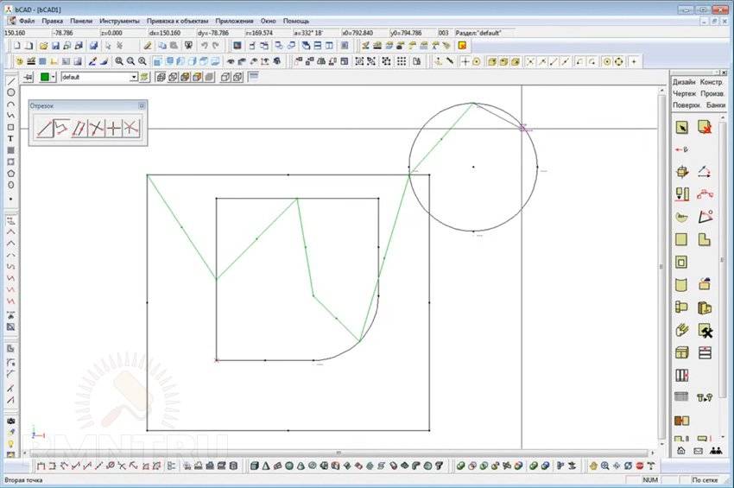Open the Файл menu
734x488 pixels.
[x=27, y=20]
